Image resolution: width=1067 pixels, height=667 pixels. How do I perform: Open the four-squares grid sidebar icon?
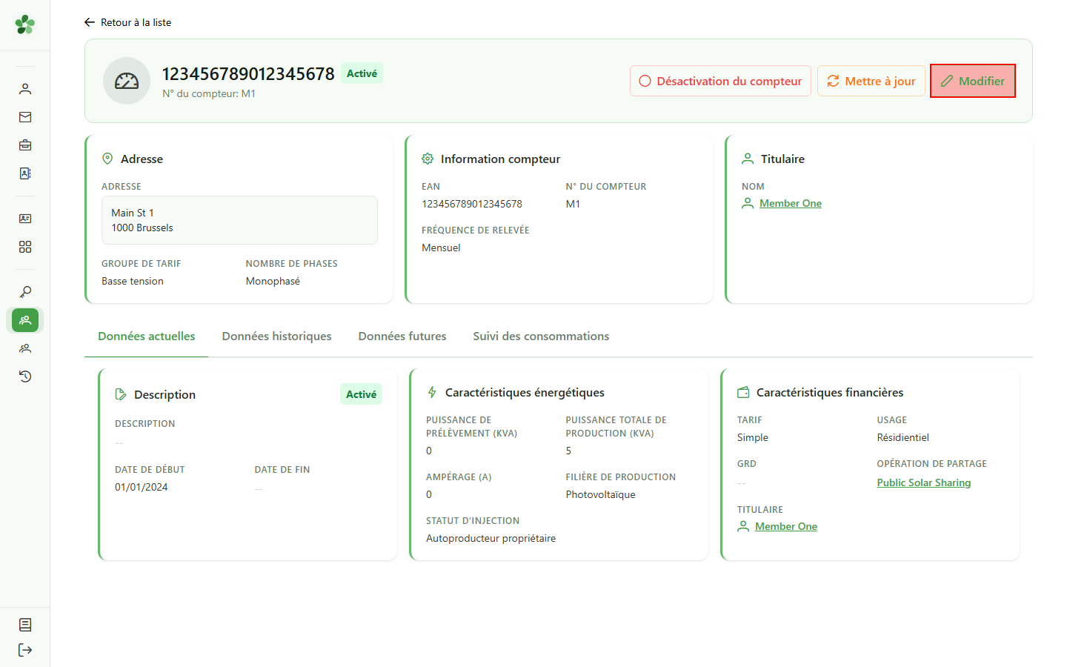(25, 247)
